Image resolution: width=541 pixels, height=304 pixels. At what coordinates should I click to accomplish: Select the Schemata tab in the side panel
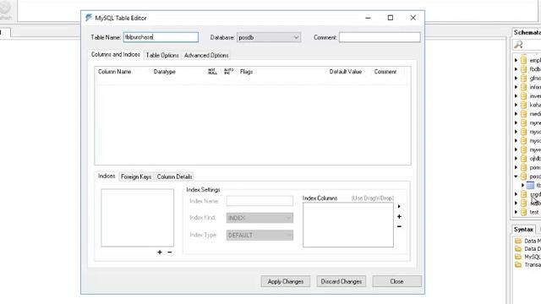point(527,32)
